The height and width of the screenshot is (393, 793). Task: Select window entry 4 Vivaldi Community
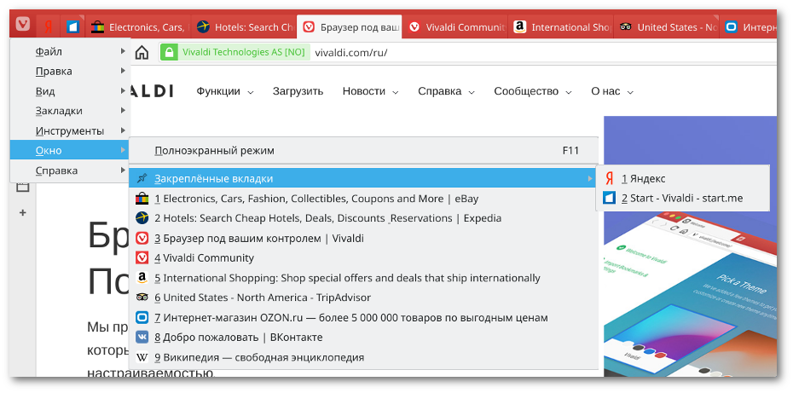click(x=363, y=258)
